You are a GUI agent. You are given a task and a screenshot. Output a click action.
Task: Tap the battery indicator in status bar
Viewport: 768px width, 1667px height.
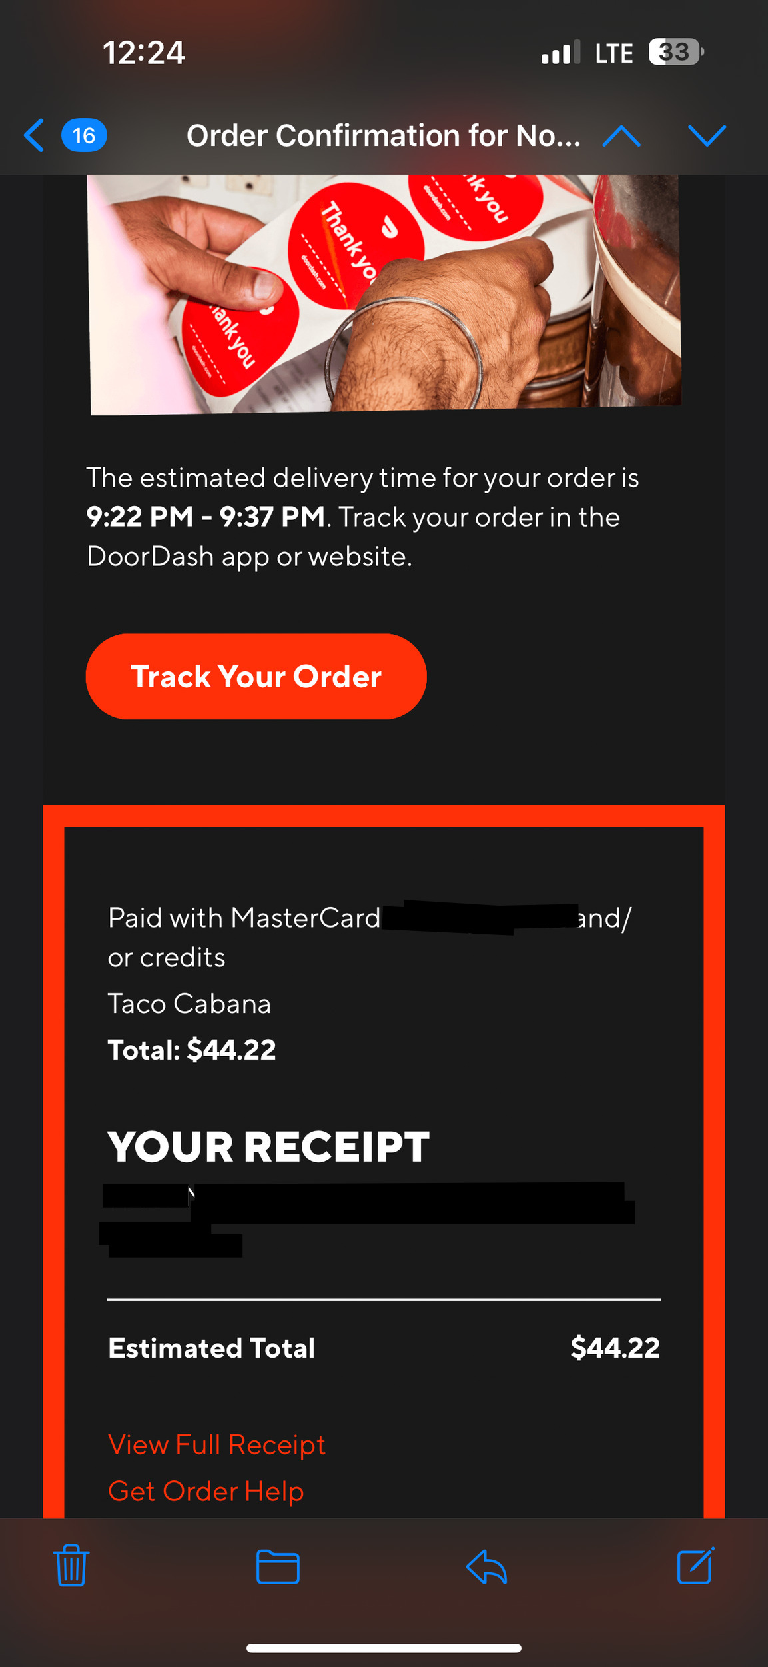[x=676, y=52]
